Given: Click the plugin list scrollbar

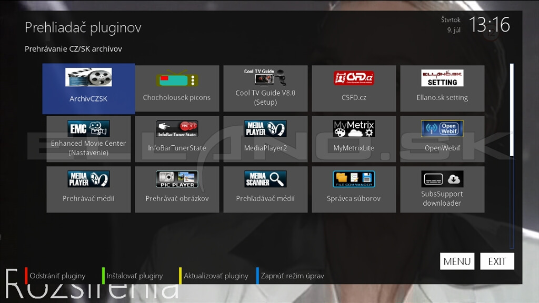Looking at the screenshot, I should pyautogui.click(x=512, y=155).
